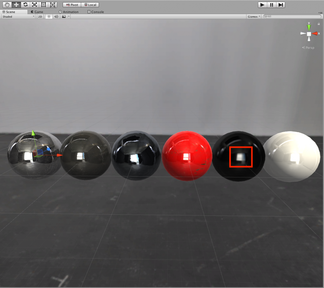The image size is (324, 288).
Task: Toggle scene lighting sun icon
Action: pos(49,17)
